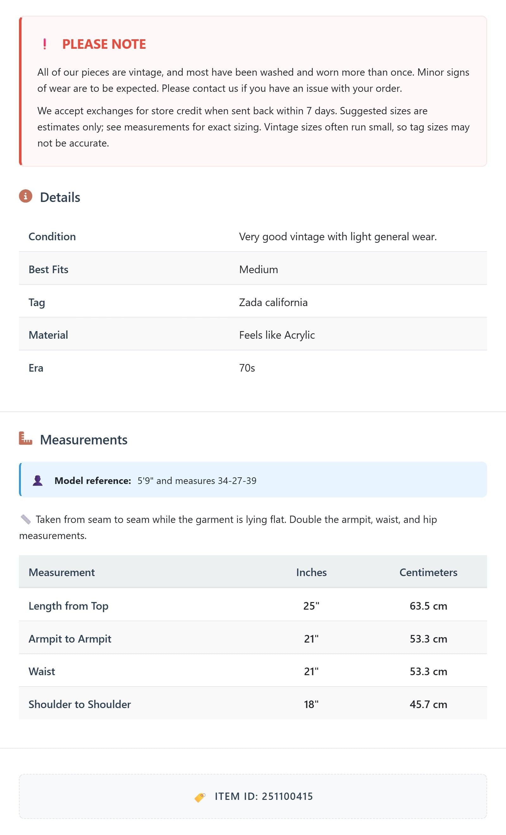
Task: Click the small diagonal ruler emoji
Action: (x=26, y=519)
